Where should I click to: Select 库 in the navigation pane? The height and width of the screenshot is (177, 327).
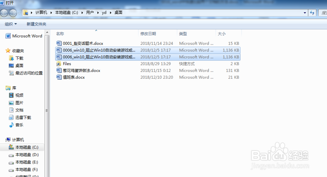click(14, 88)
